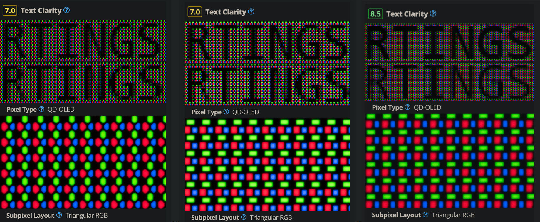Open Text Clarity help icon in left panel
Viewport: 540px width, 222px height.
coord(67,10)
